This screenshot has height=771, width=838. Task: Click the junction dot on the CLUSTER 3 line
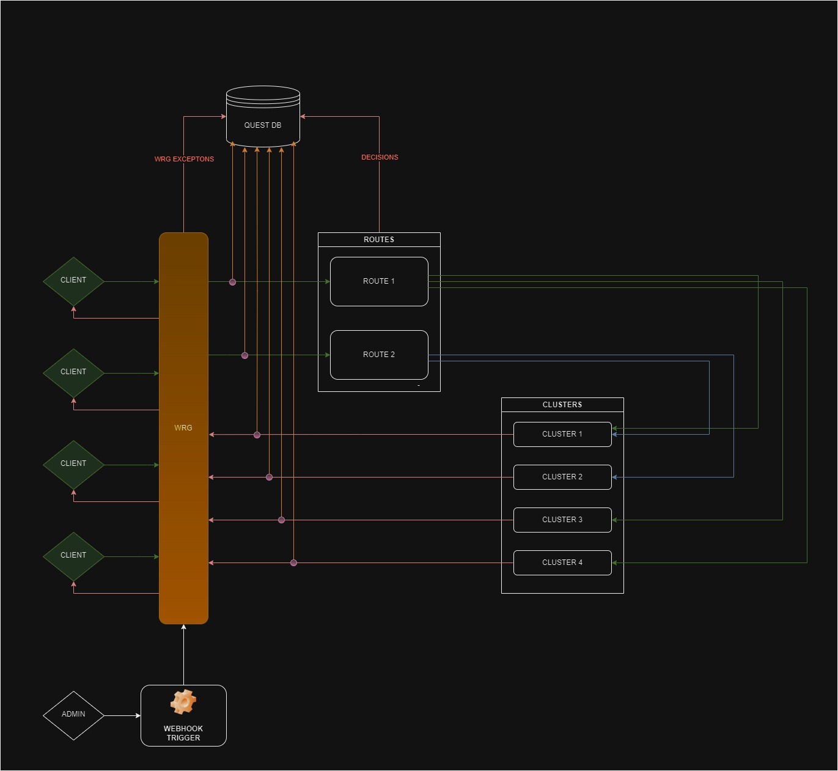click(x=281, y=520)
